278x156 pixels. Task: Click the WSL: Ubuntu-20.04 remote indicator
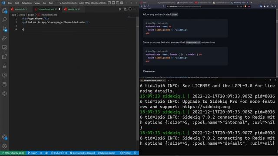point(13,153)
